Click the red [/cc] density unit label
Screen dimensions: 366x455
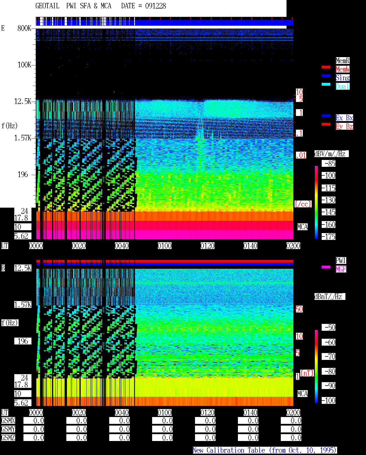(x=303, y=204)
